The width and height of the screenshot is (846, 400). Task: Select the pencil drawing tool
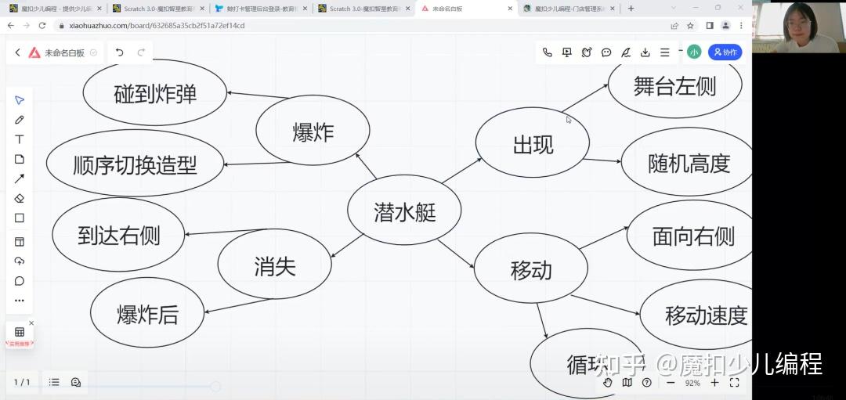[x=20, y=120]
